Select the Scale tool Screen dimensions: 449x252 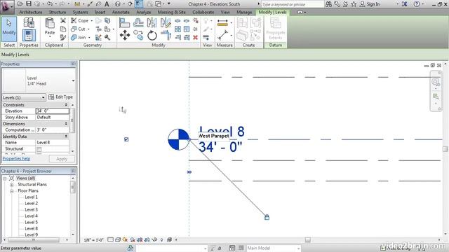click(187, 29)
